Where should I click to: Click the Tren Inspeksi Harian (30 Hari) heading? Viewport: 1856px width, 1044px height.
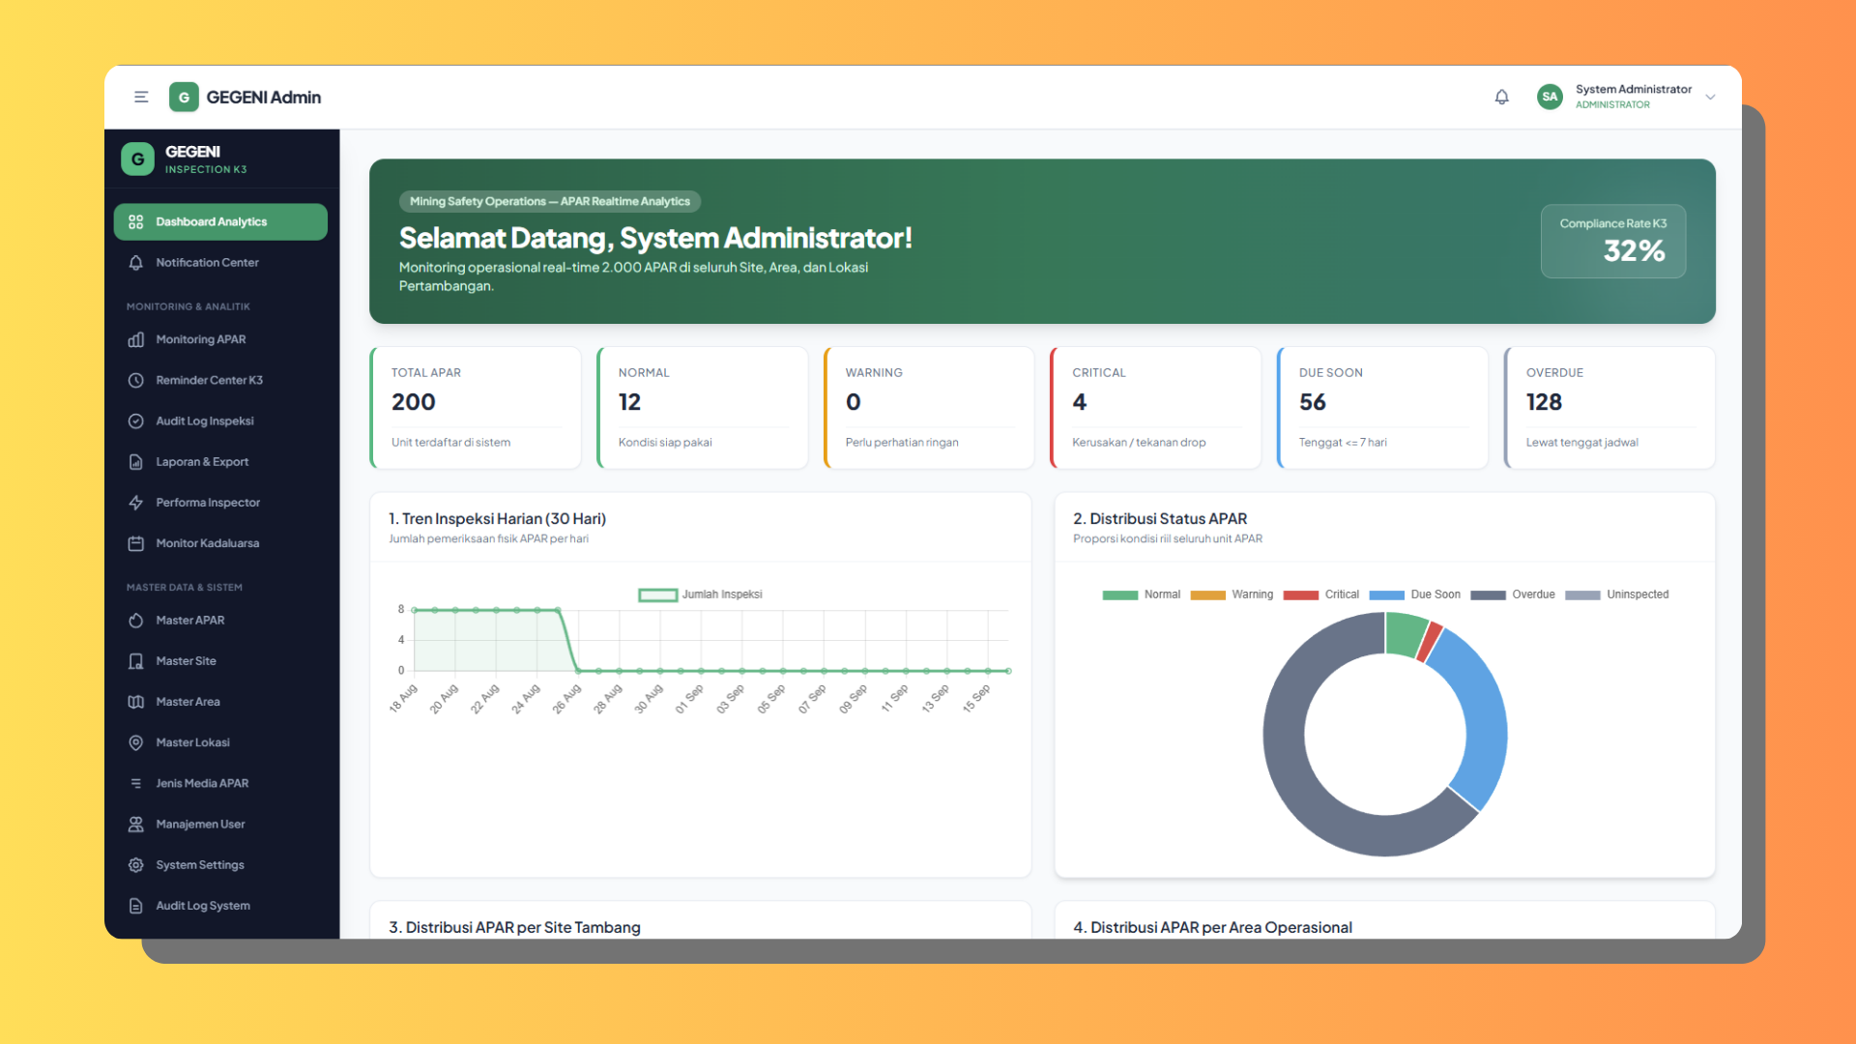point(498,519)
